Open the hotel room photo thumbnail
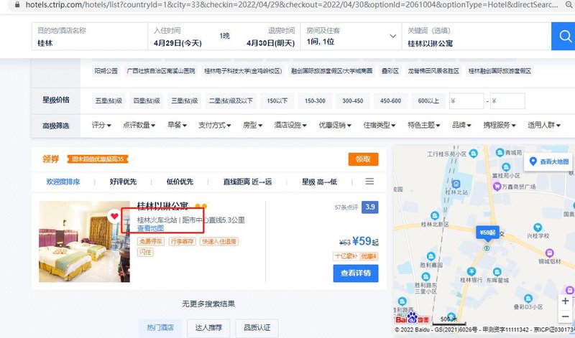The height and width of the screenshot is (338, 575). coord(84,242)
